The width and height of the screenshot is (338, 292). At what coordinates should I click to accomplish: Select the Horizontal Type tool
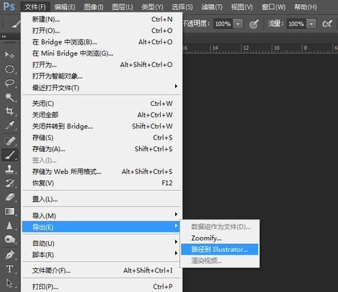[9, 269]
